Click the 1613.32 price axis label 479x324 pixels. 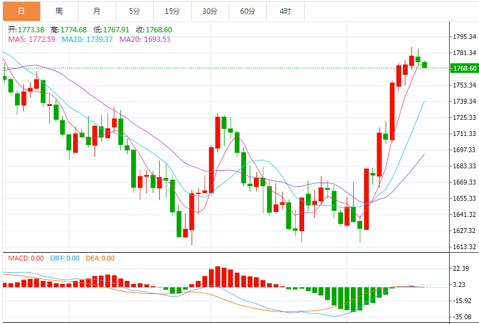(465, 247)
